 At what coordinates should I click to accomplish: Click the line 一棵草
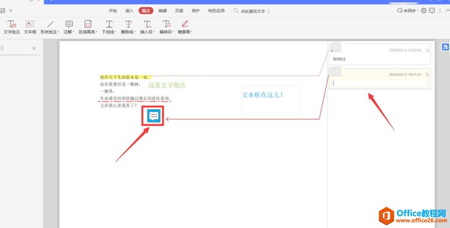point(107,91)
